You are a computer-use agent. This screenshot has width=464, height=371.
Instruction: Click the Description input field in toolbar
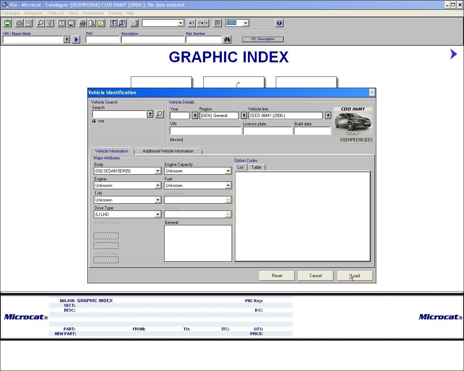[153, 39]
